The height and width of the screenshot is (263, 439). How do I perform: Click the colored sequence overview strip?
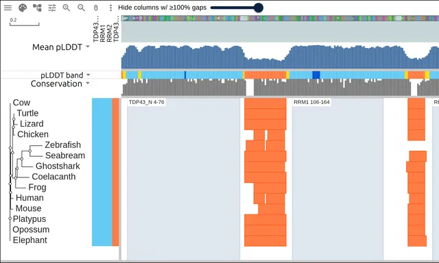pyautogui.click(x=280, y=18)
